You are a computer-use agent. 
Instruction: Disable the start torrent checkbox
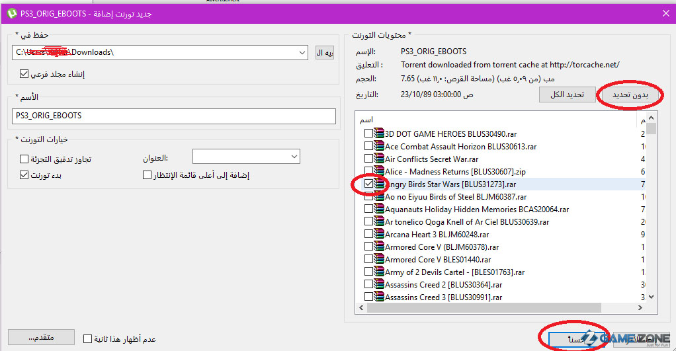[x=24, y=175]
